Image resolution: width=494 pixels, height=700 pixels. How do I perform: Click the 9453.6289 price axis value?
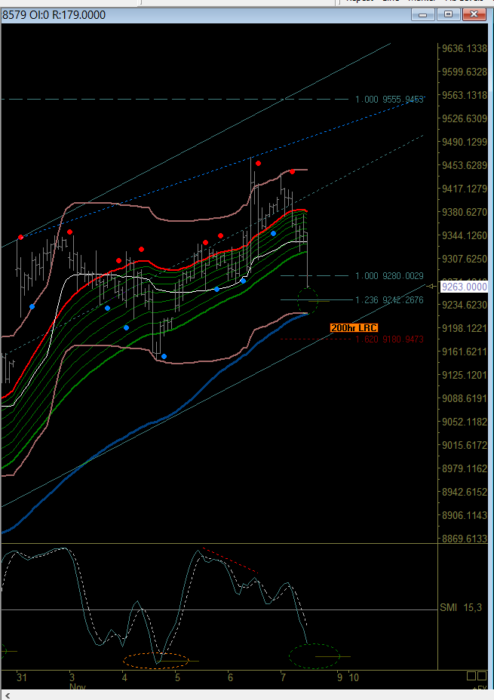(464, 165)
